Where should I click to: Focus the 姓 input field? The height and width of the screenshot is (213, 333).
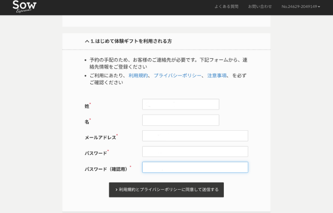(x=180, y=104)
